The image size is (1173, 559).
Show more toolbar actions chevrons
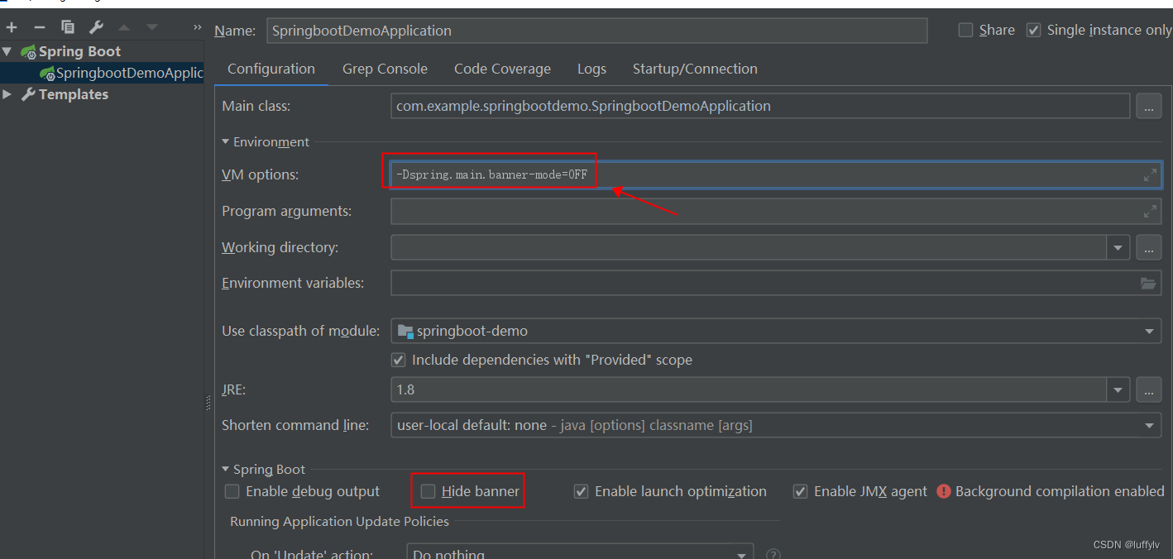(x=197, y=27)
